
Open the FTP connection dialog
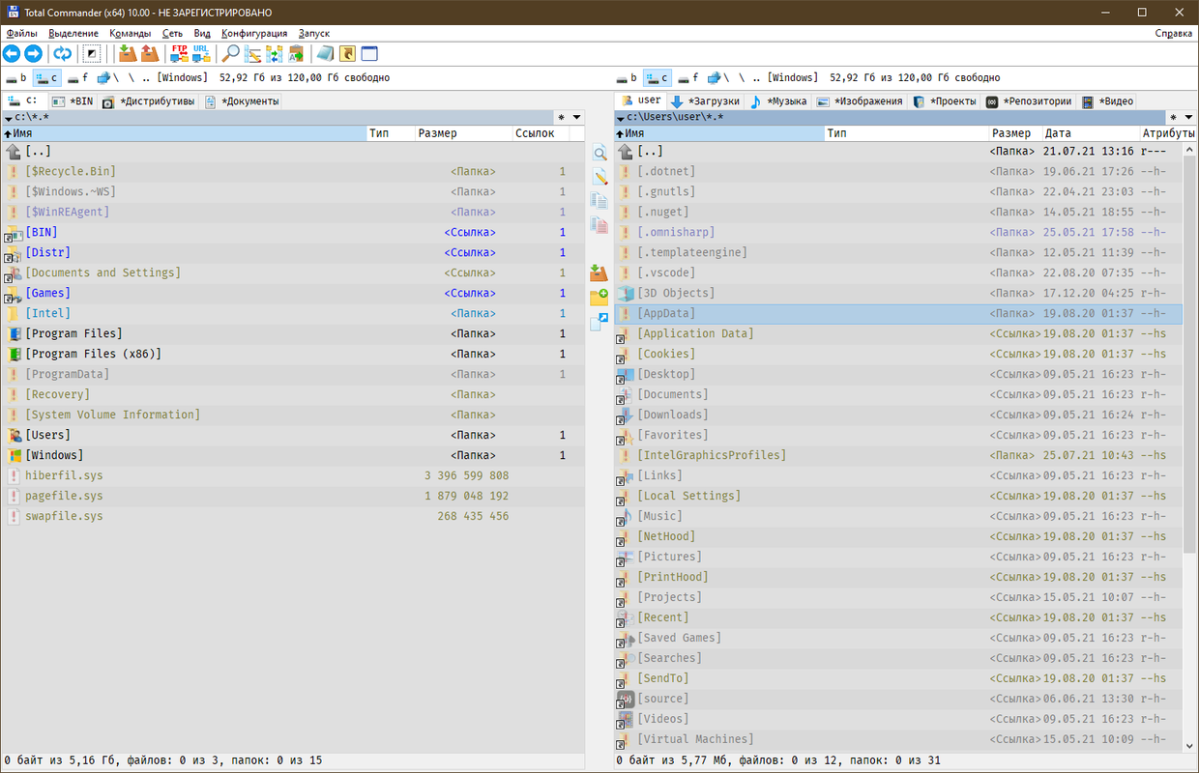179,54
